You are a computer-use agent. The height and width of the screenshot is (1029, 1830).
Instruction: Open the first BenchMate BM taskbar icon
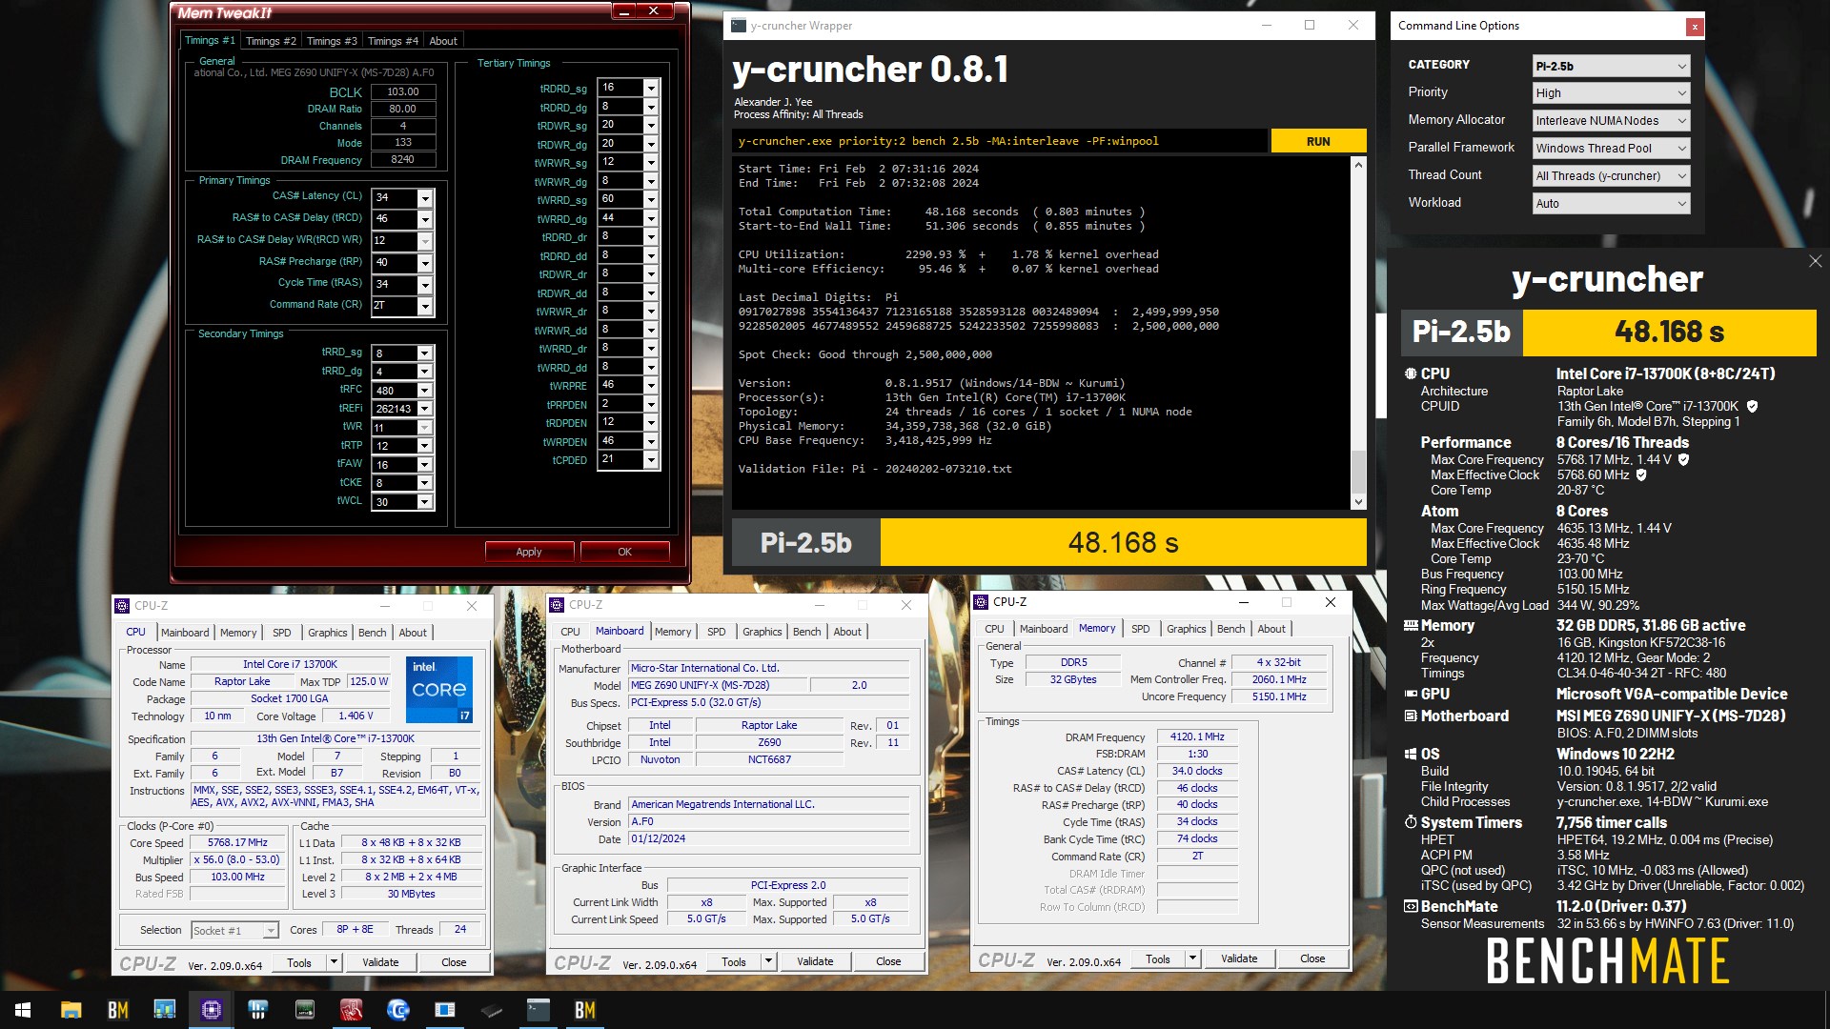[117, 1010]
